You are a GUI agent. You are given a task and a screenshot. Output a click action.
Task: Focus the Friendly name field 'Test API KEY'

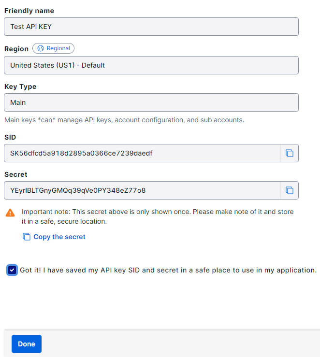point(151,27)
